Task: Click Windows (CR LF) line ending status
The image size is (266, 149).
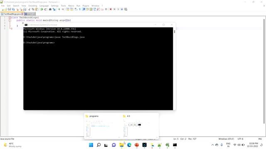Action: pyautogui.click(x=226, y=139)
